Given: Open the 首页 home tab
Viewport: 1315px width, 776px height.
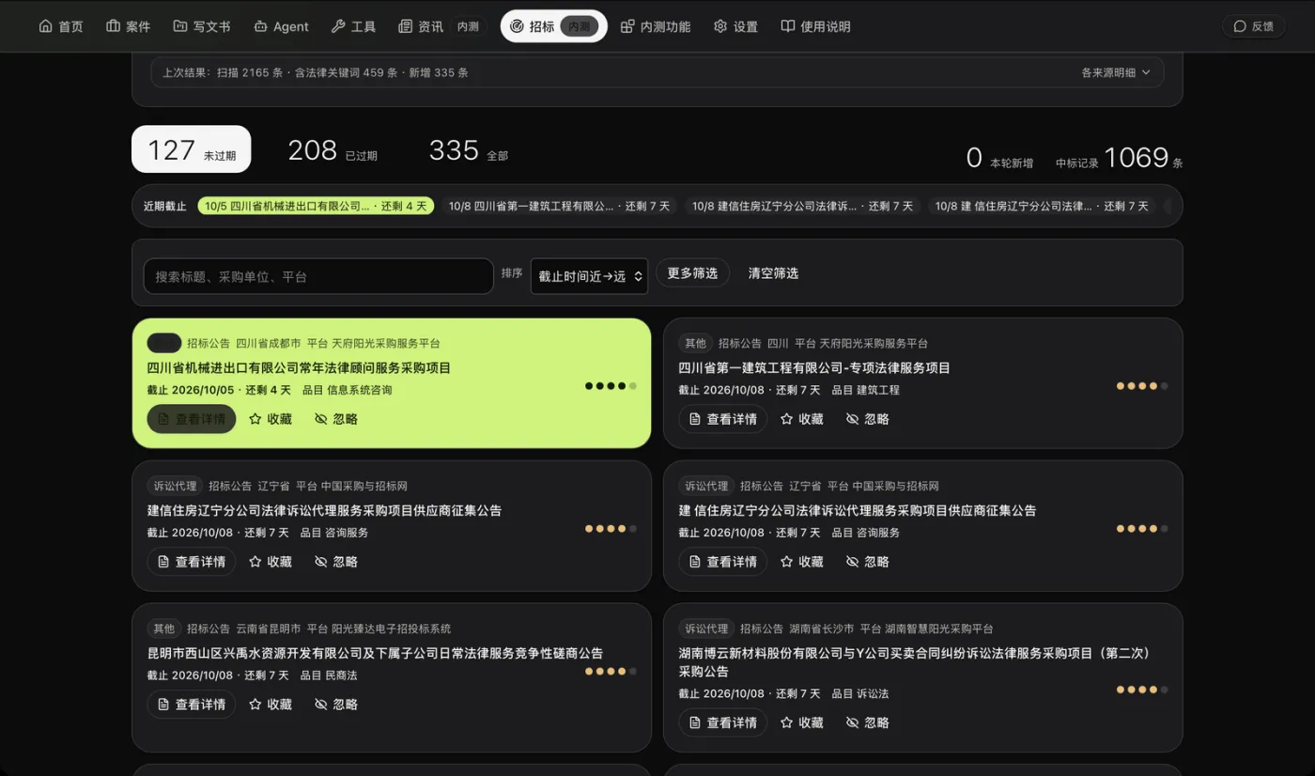Looking at the screenshot, I should pyautogui.click(x=61, y=26).
